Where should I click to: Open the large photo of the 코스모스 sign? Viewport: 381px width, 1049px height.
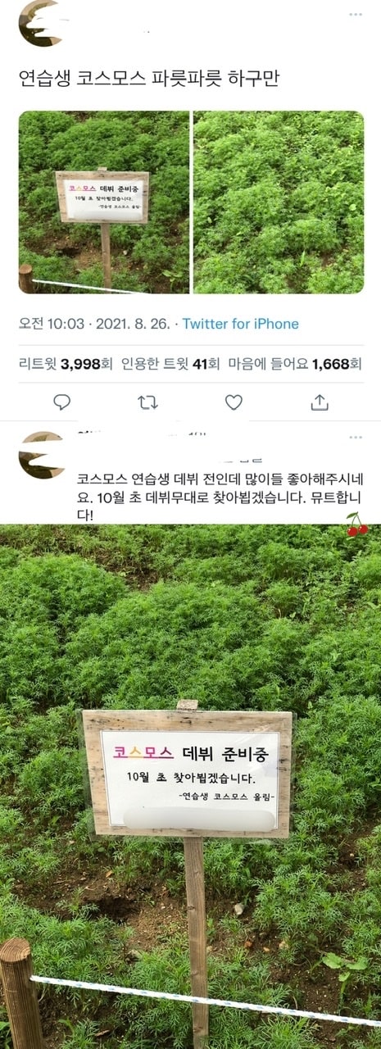[x=190, y=787]
